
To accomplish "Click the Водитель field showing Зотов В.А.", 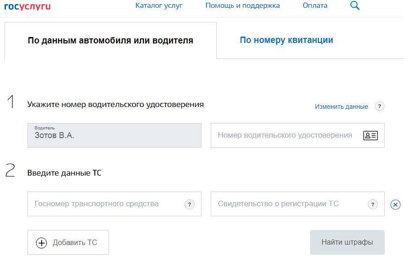I will tap(114, 135).
